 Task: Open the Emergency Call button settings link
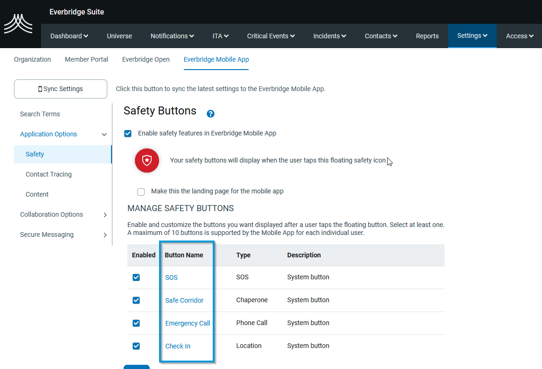(x=188, y=323)
